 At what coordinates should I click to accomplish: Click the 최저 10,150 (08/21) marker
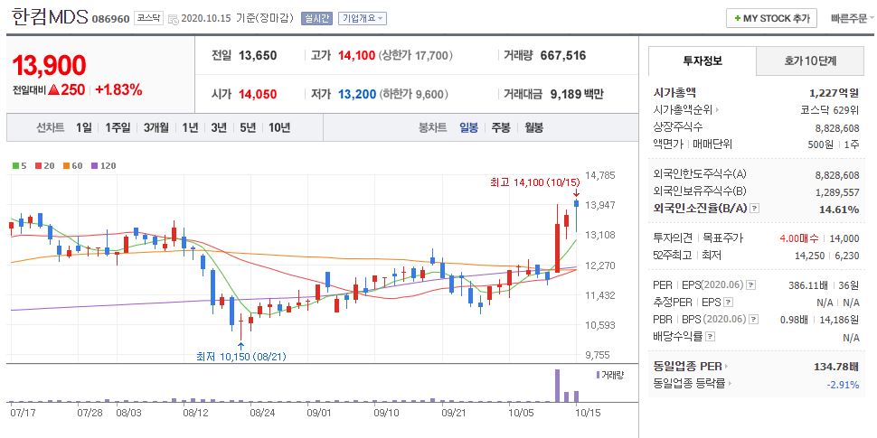point(241,356)
